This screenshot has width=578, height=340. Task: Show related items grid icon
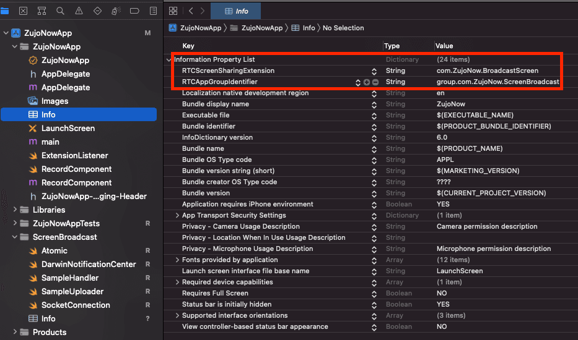(x=173, y=11)
